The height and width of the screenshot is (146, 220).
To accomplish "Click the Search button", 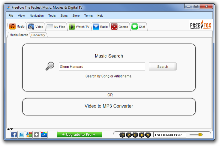I will coord(163,67).
